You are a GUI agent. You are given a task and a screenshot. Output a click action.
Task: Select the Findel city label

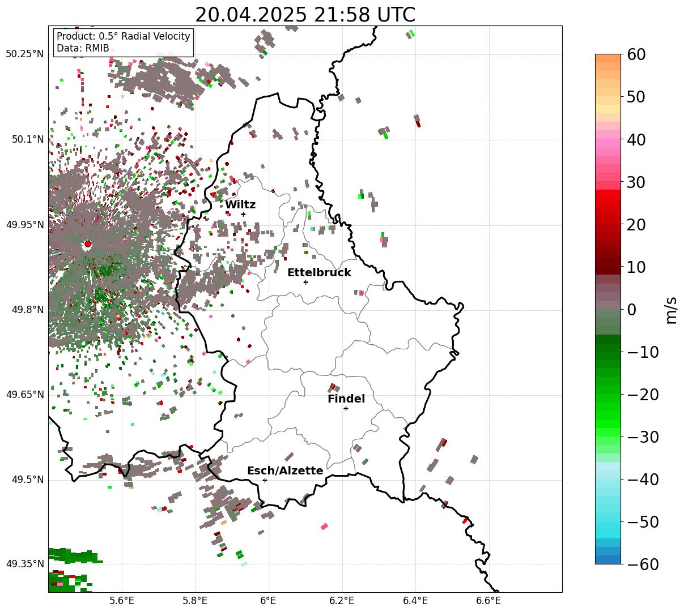pos(346,399)
